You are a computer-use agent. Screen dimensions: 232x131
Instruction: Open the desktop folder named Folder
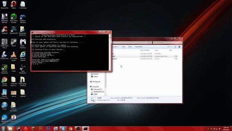click(x=14, y=68)
